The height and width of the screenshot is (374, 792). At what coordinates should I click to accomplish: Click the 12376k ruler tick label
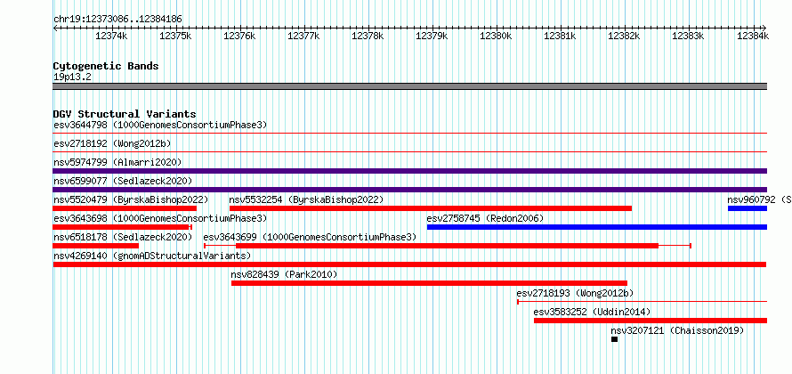239,36
